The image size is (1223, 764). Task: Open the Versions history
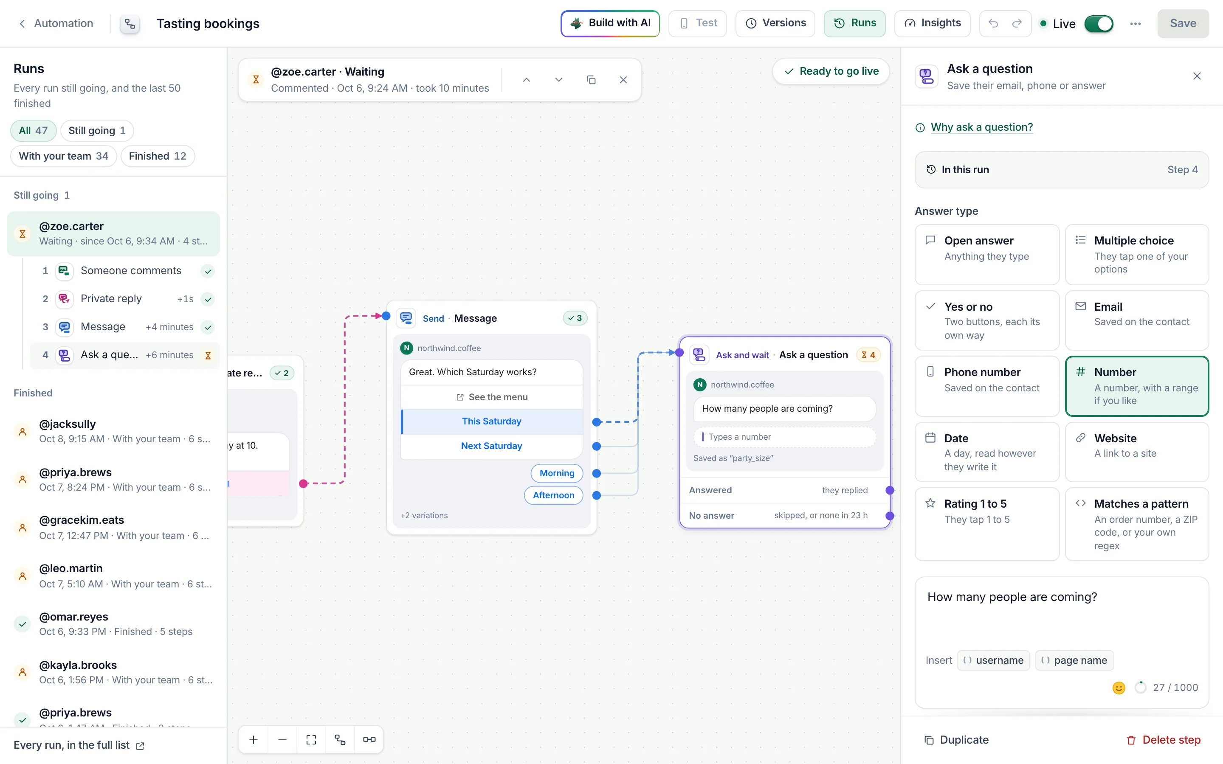775,23
